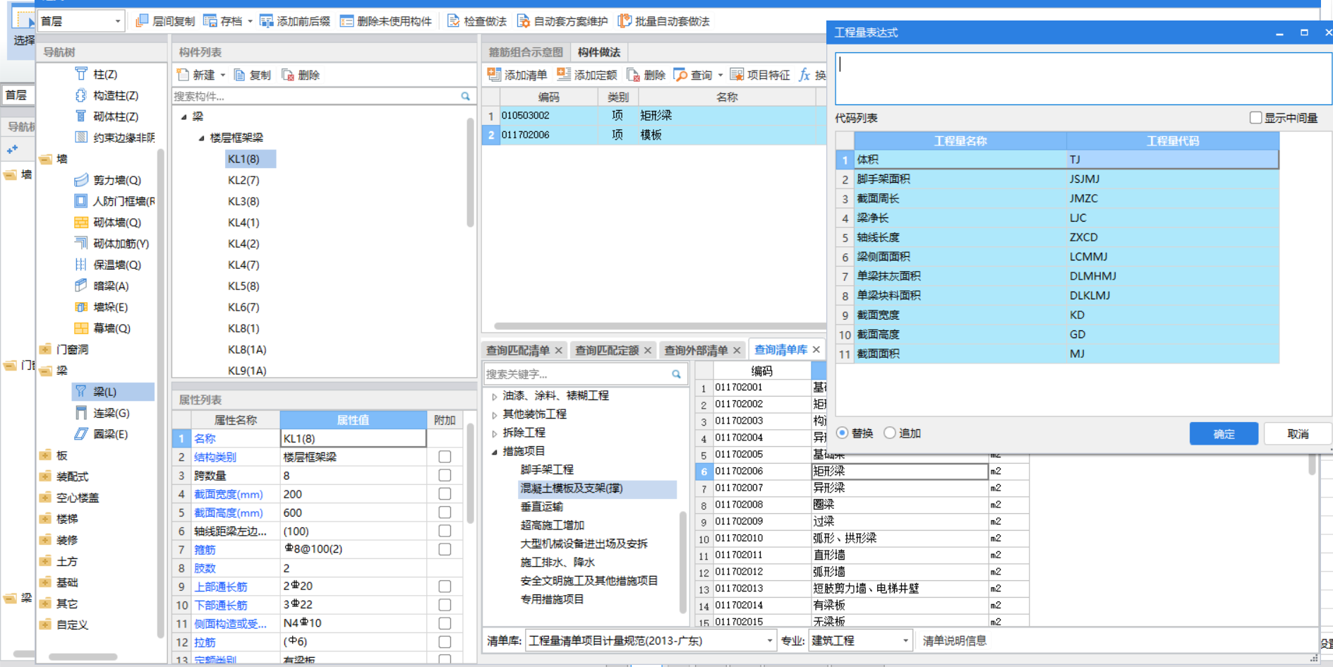
Task: Click the 层间复制 toolbar icon
Action: (x=142, y=21)
